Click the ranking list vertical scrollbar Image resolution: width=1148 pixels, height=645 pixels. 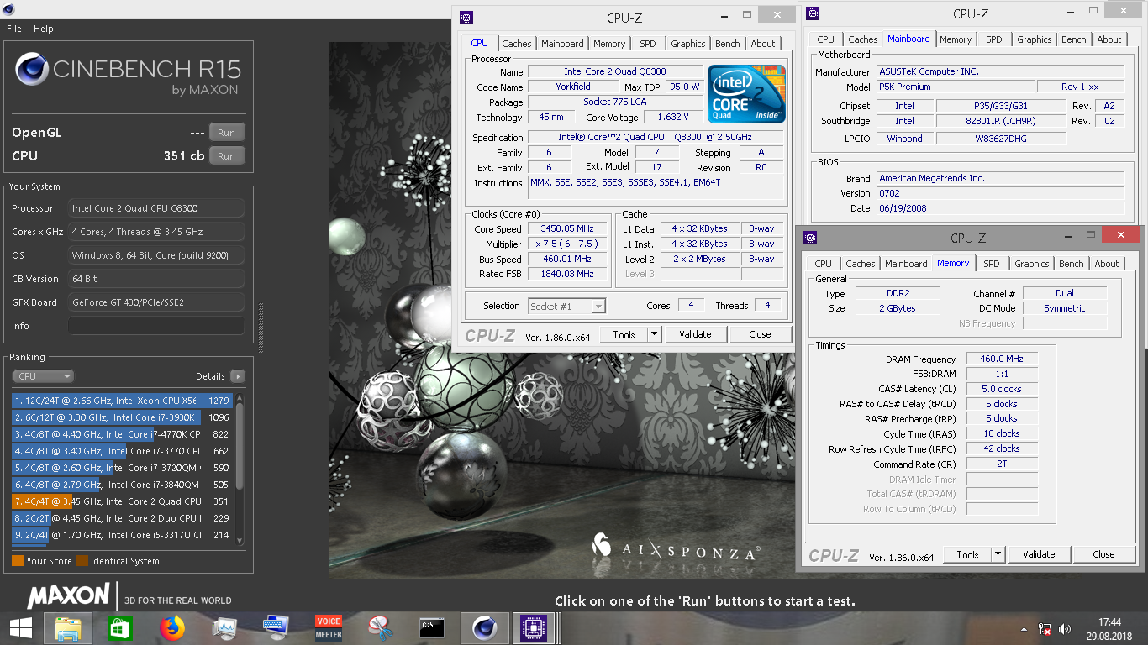click(240, 448)
